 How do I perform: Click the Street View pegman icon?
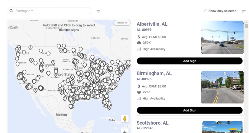coord(125,119)
